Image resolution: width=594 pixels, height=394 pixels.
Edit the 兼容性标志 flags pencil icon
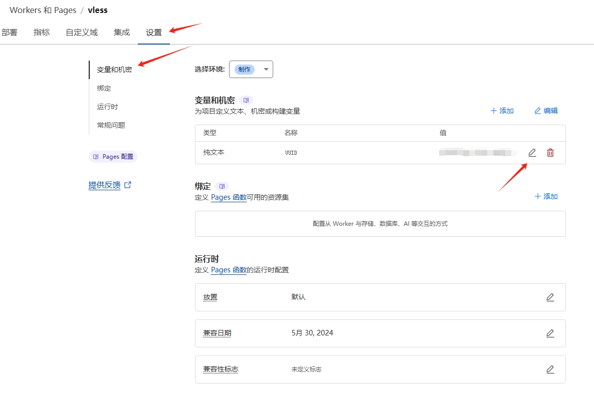click(x=550, y=369)
